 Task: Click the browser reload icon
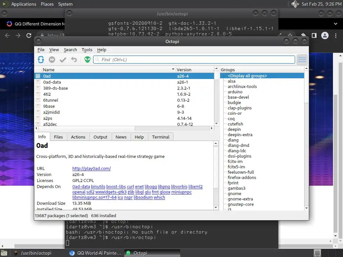29,35
